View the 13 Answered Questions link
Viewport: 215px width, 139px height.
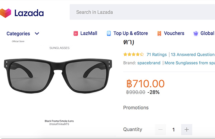coord(193,55)
